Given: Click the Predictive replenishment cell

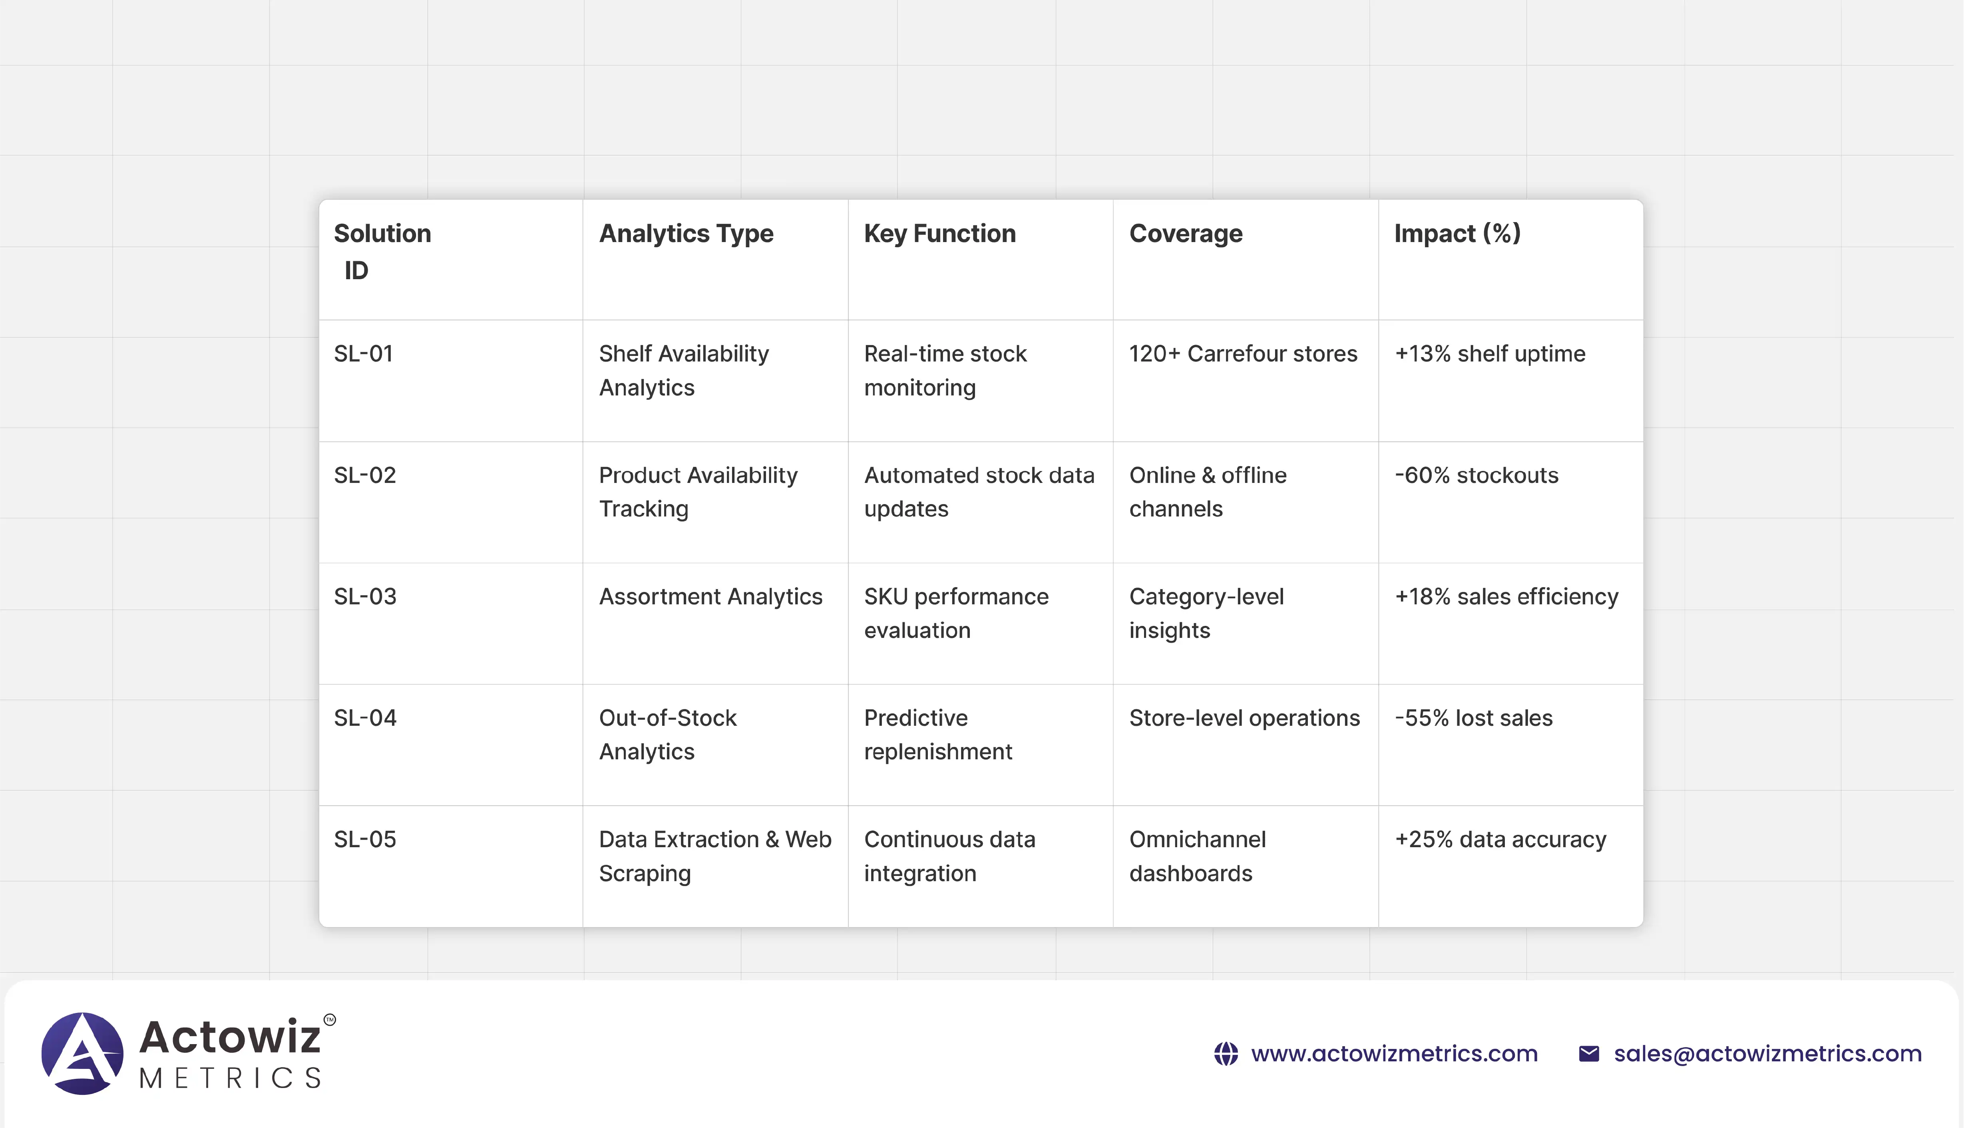Looking at the screenshot, I should tap(938, 735).
